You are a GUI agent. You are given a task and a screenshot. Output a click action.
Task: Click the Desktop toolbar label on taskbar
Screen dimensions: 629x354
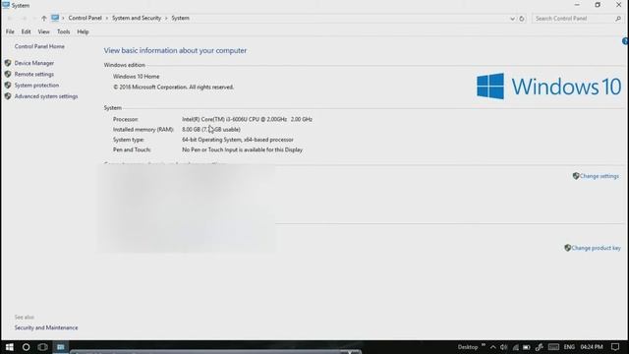(468, 347)
